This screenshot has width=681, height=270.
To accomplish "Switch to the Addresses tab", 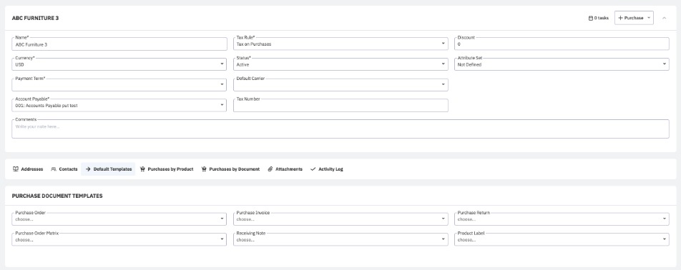I will point(28,169).
